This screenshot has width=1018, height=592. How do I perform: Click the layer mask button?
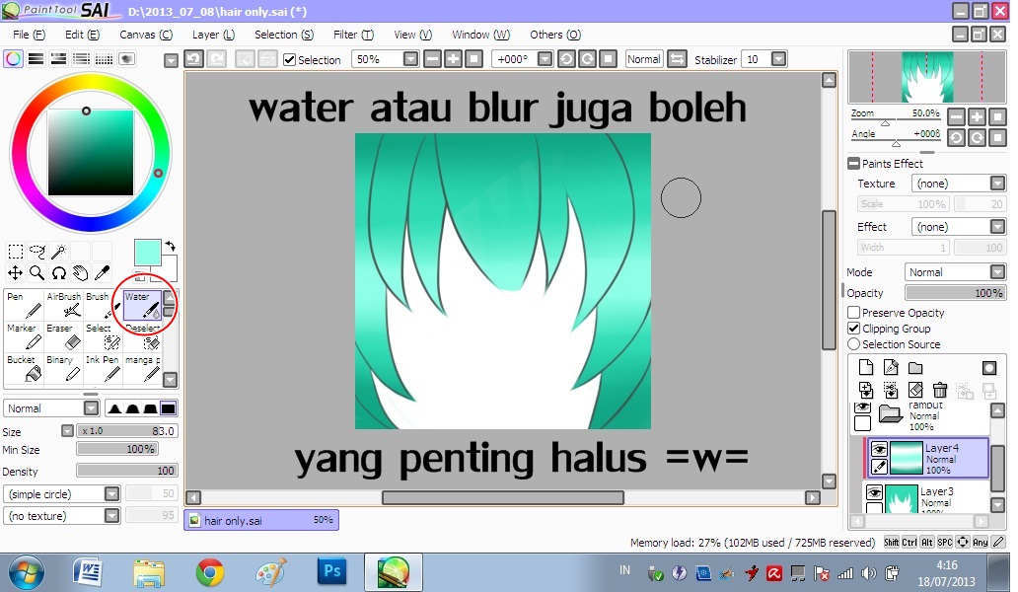click(x=988, y=368)
